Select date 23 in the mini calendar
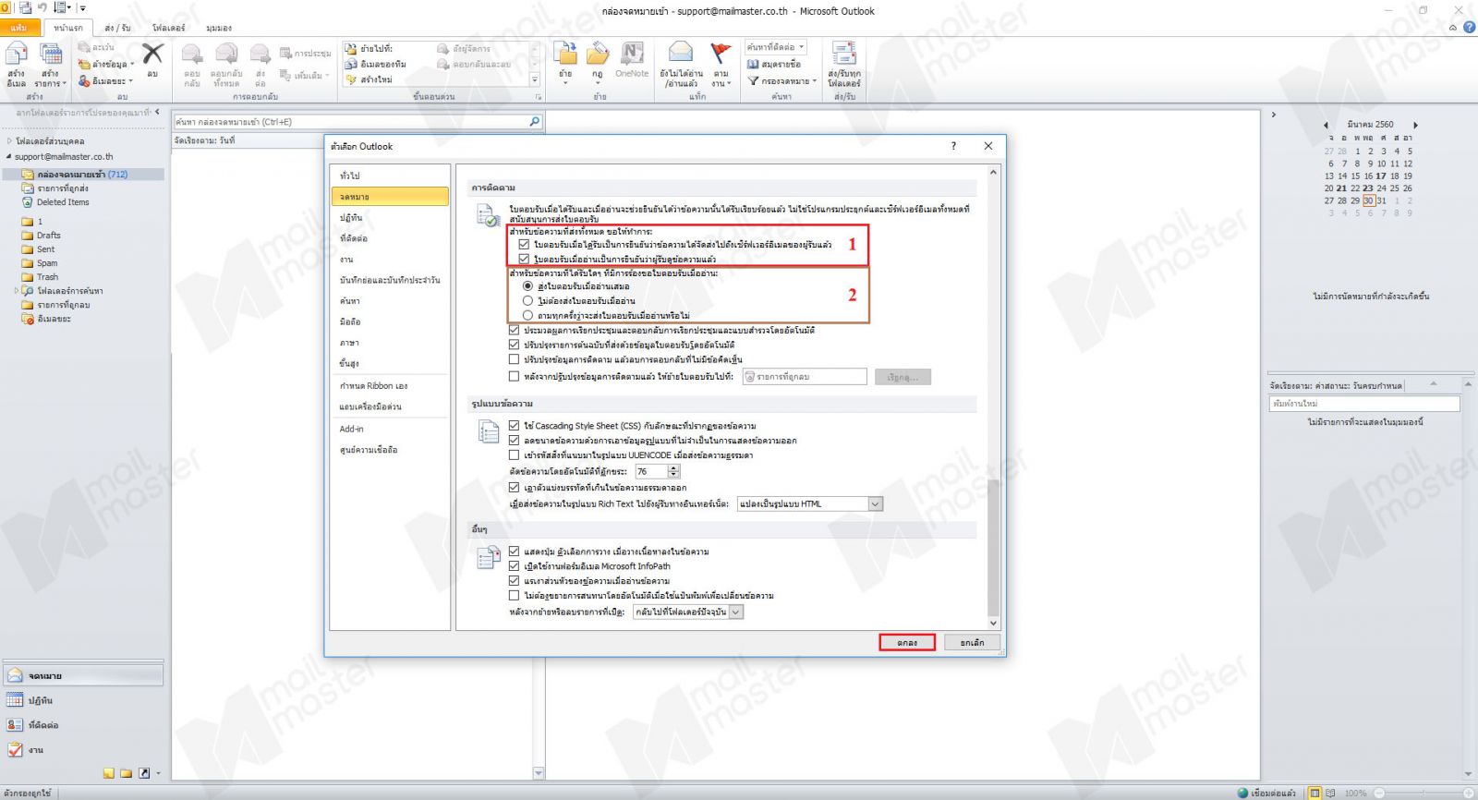The width and height of the screenshot is (1478, 800). [1367, 188]
